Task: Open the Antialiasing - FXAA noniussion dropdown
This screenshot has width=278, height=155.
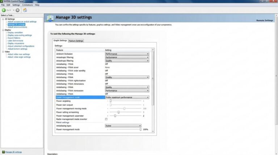Action: pos(127,91)
